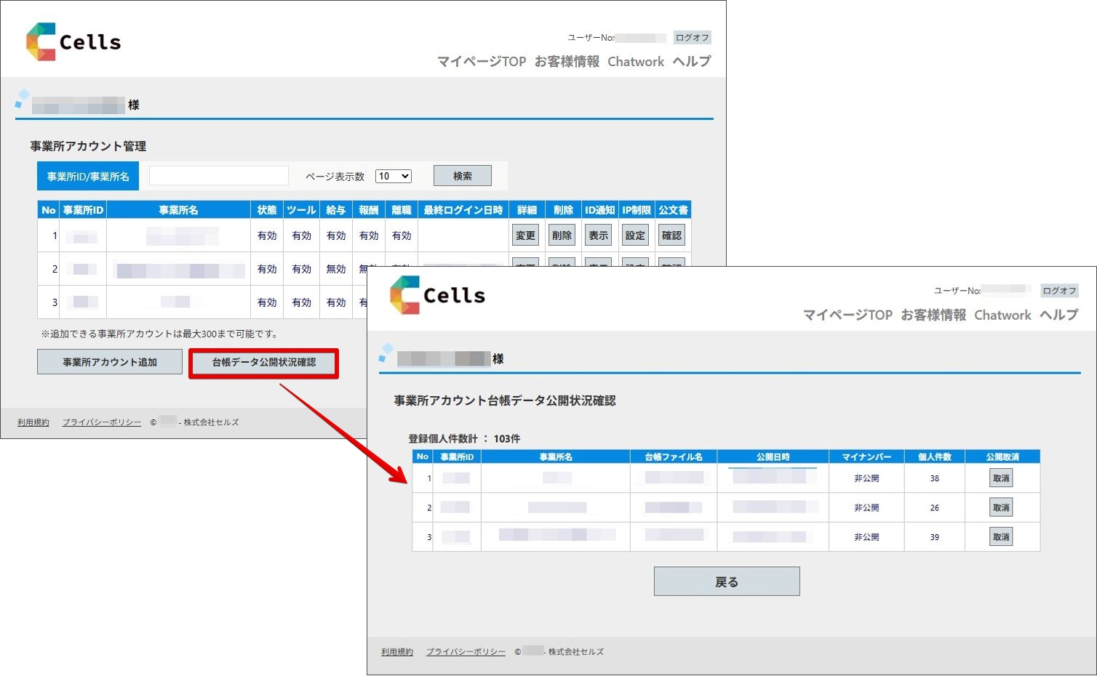Expand the ページ表示数 dropdown
The width and height of the screenshot is (1097, 676).
click(x=394, y=176)
